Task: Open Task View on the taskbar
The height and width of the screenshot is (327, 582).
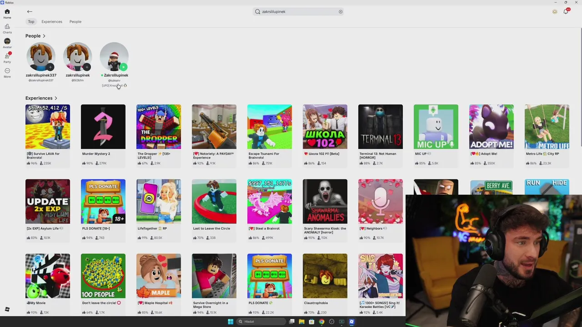Action: pyautogui.click(x=291, y=322)
